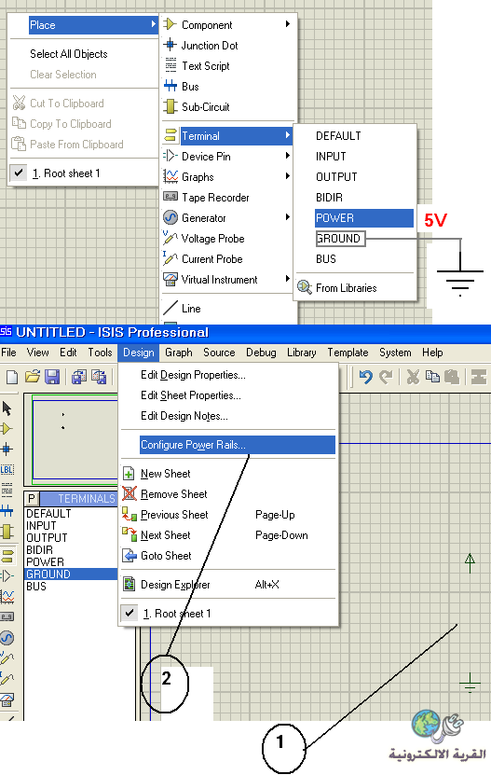The image size is (491, 775).
Task: Expand the Device Pin submenu
Action: coord(228,156)
